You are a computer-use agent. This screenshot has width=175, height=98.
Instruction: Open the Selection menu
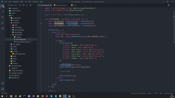tap(16, 2)
